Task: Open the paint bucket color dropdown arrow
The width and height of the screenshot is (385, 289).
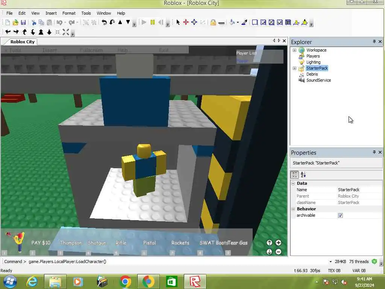Action: pyautogui.click(x=238, y=23)
